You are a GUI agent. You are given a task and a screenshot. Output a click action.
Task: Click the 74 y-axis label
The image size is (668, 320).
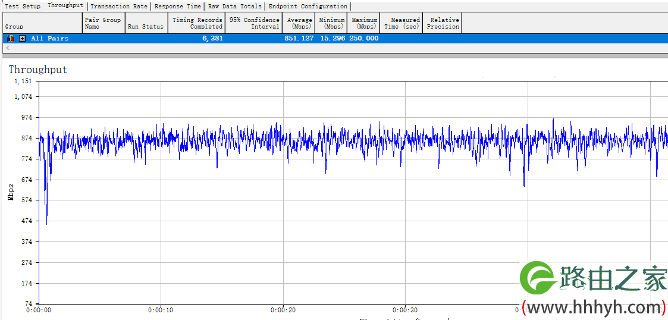[x=28, y=303]
